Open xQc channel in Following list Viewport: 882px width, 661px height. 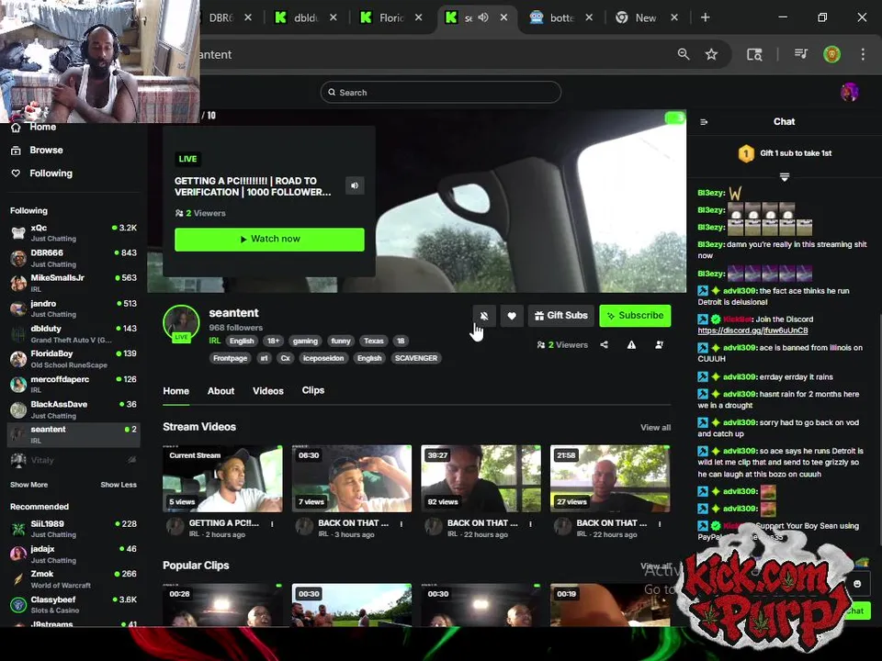pyautogui.click(x=73, y=232)
